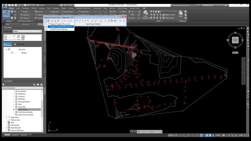Open the Home ribbon tab

(11, 8)
